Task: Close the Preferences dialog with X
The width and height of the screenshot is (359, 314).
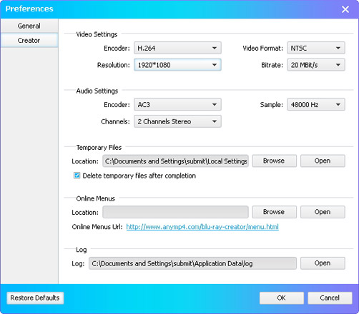Action: click(345, 9)
